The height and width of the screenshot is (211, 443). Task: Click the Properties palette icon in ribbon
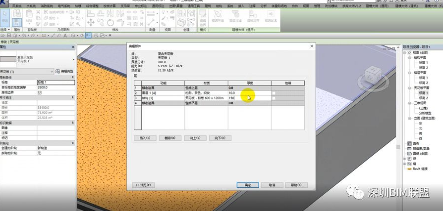(17, 23)
